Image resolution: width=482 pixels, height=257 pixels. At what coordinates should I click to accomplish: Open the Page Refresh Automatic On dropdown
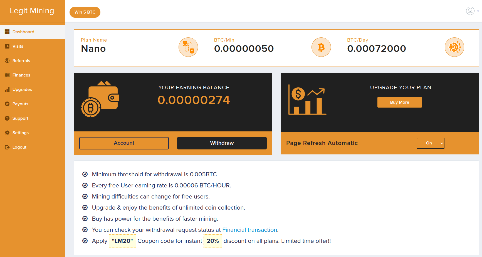(431, 143)
